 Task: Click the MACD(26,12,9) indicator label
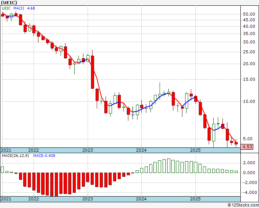[x=15, y=156]
